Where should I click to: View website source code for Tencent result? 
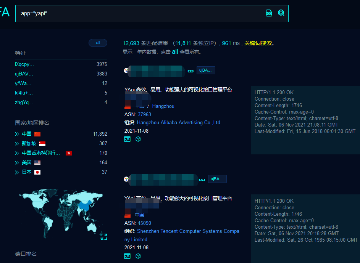(127, 256)
